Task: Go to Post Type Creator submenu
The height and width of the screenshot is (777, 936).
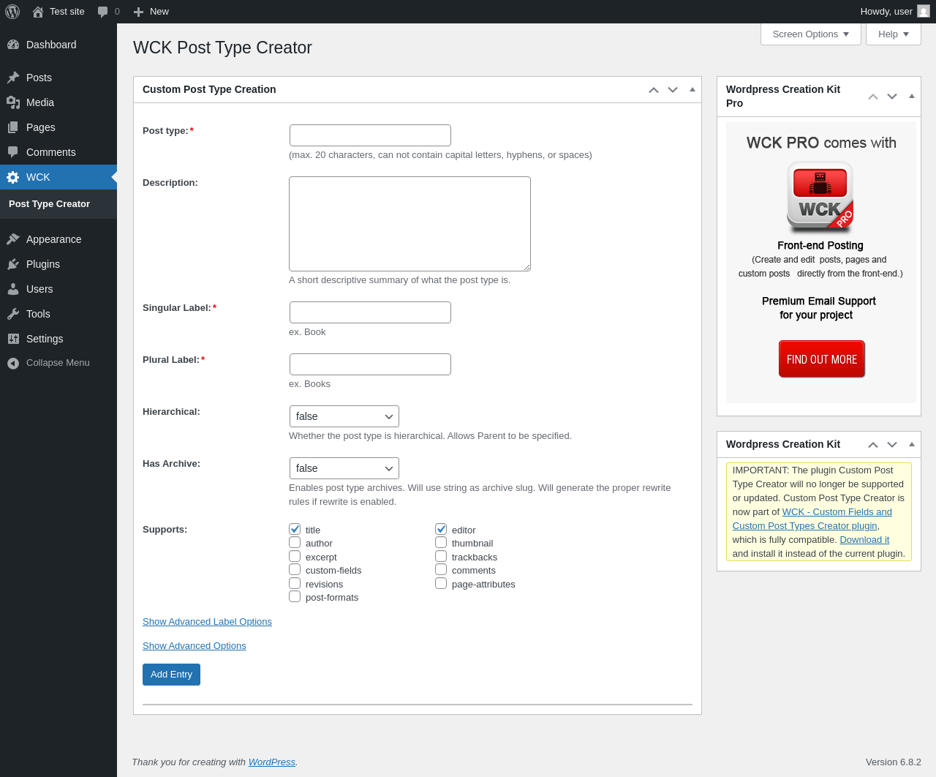Action: click(49, 204)
